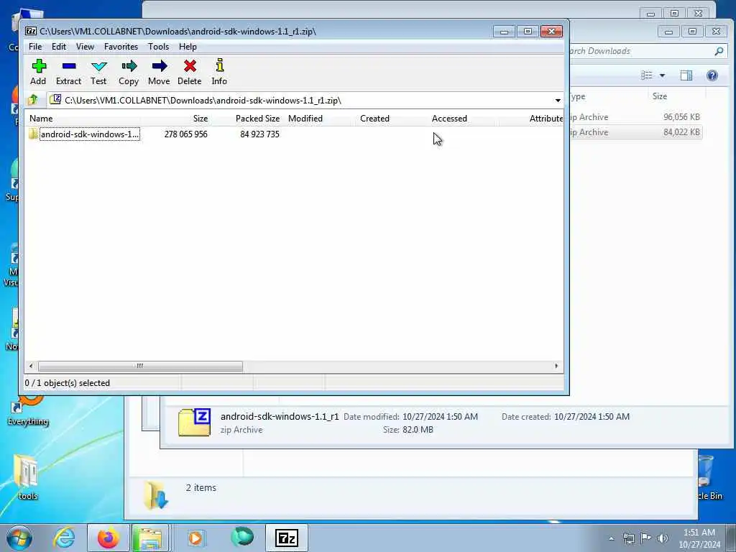Switch to Firefox in the taskbar

pos(108,538)
